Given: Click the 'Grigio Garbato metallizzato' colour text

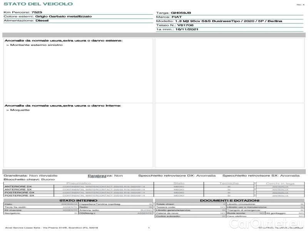Looking at the screenshot, I should pyautogui.click(x=64, y=17).
